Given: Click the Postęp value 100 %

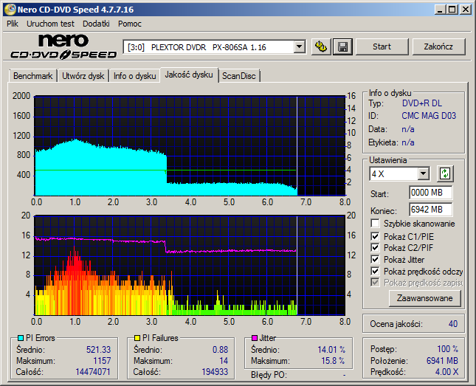Looking at the screenshot, I should click(448, 349).
